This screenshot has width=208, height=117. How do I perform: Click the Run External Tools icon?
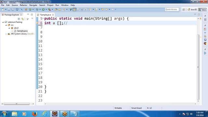[x=49, y=9]
